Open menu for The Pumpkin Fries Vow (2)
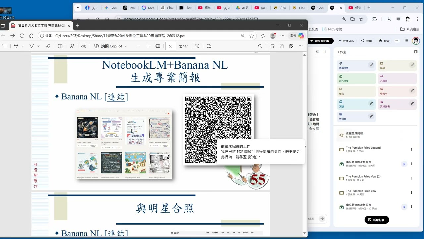The image size is (424, 239). [x=411, y=178]
